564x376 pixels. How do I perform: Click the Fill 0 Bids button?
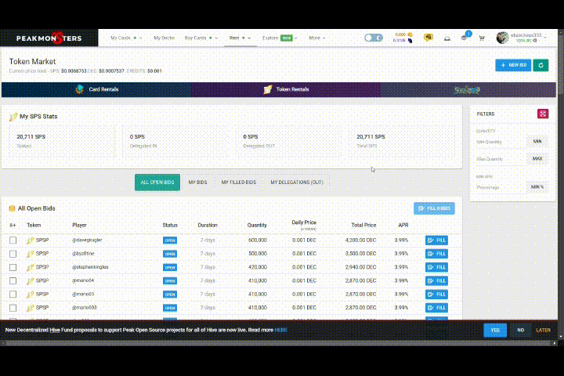pyautogui.click(x=434, y=208)
